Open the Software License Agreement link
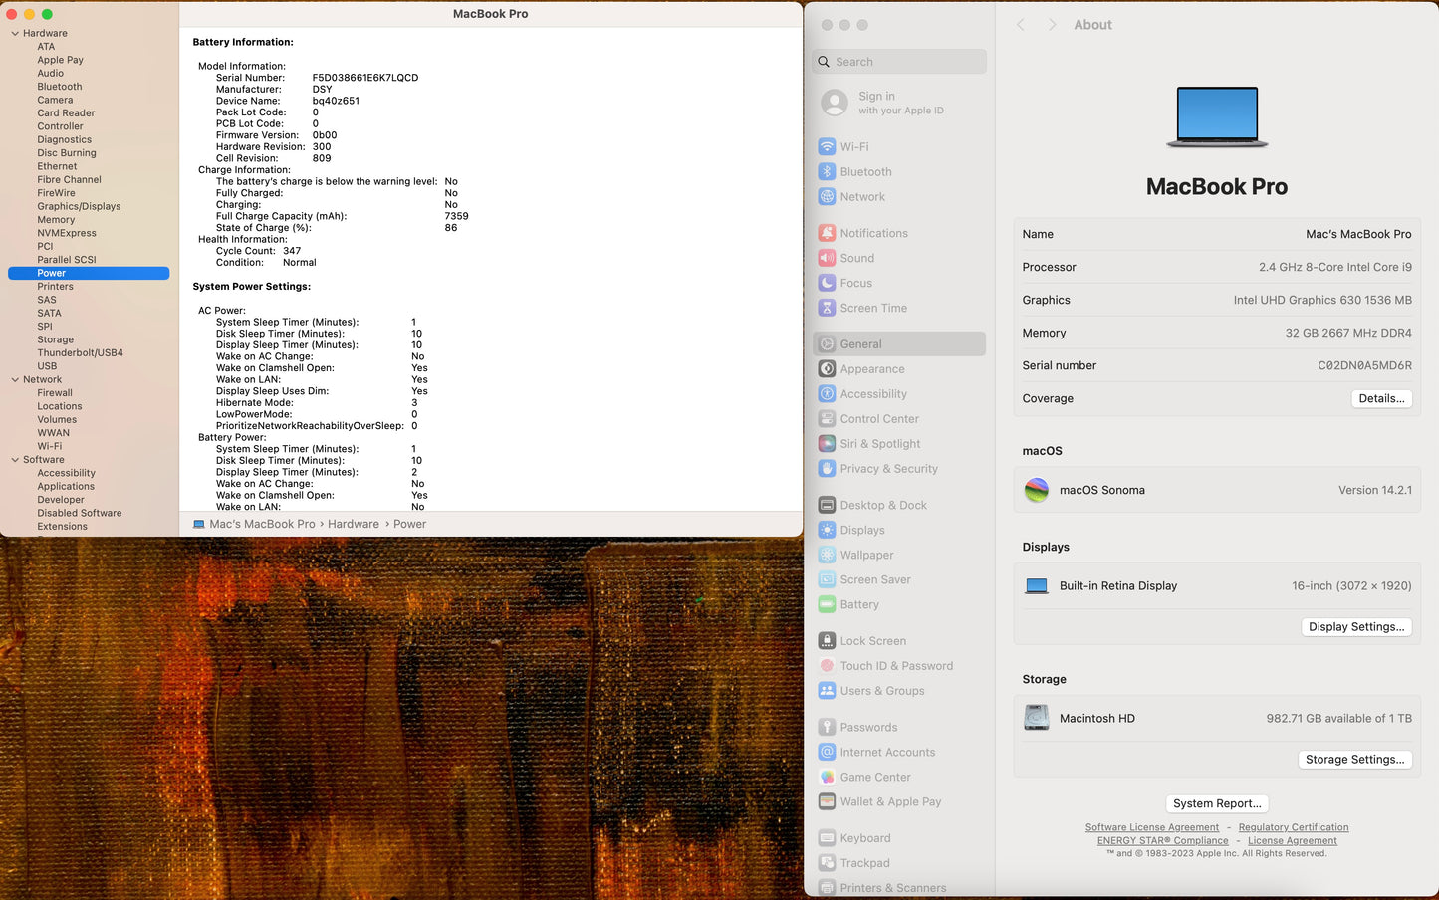This screenshot has width=1439, height=900. click(x=1151, y=827)
